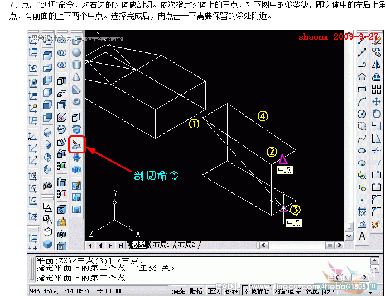
Task: Create a Cone solid
Action: point(76,77)
